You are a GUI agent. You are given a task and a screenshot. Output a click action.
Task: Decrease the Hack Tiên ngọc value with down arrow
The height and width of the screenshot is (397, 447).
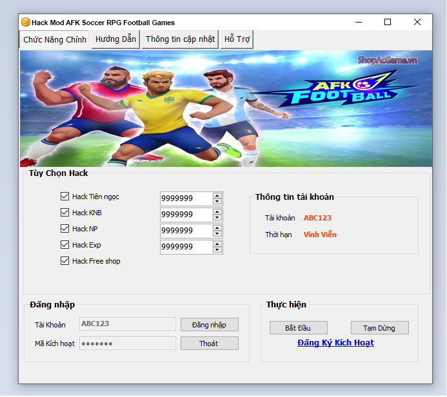(x=217, y=202)
